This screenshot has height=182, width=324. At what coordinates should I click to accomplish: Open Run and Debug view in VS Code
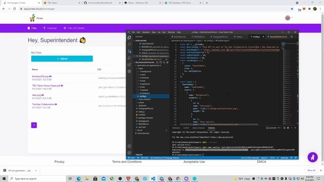coord(130,58)
